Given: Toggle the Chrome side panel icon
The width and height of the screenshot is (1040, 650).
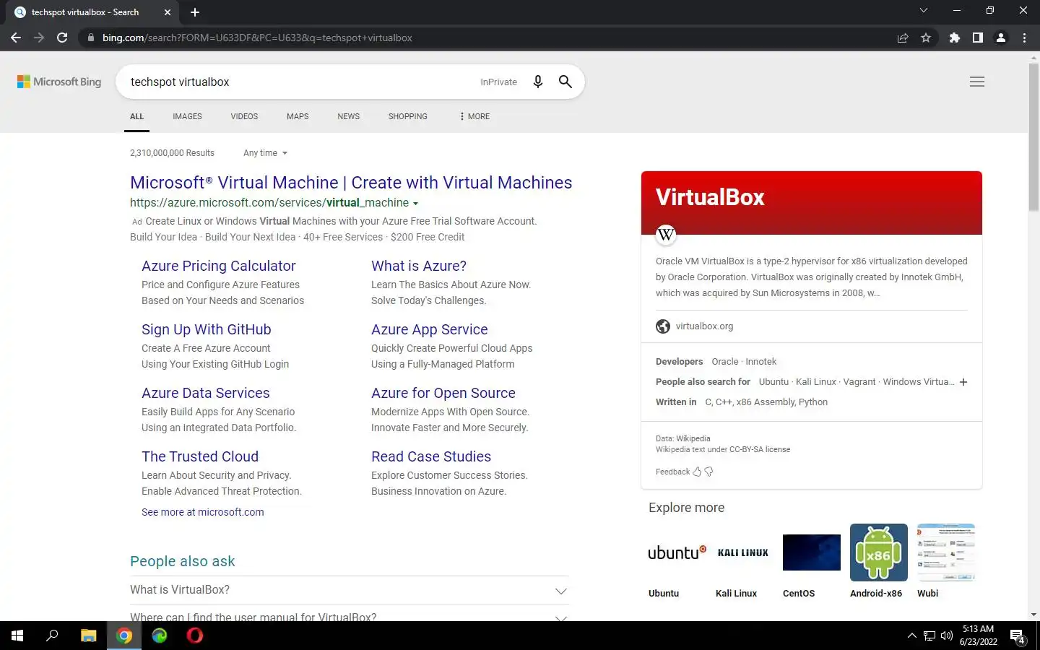Looking at the screenshot, I should (978, 38).
